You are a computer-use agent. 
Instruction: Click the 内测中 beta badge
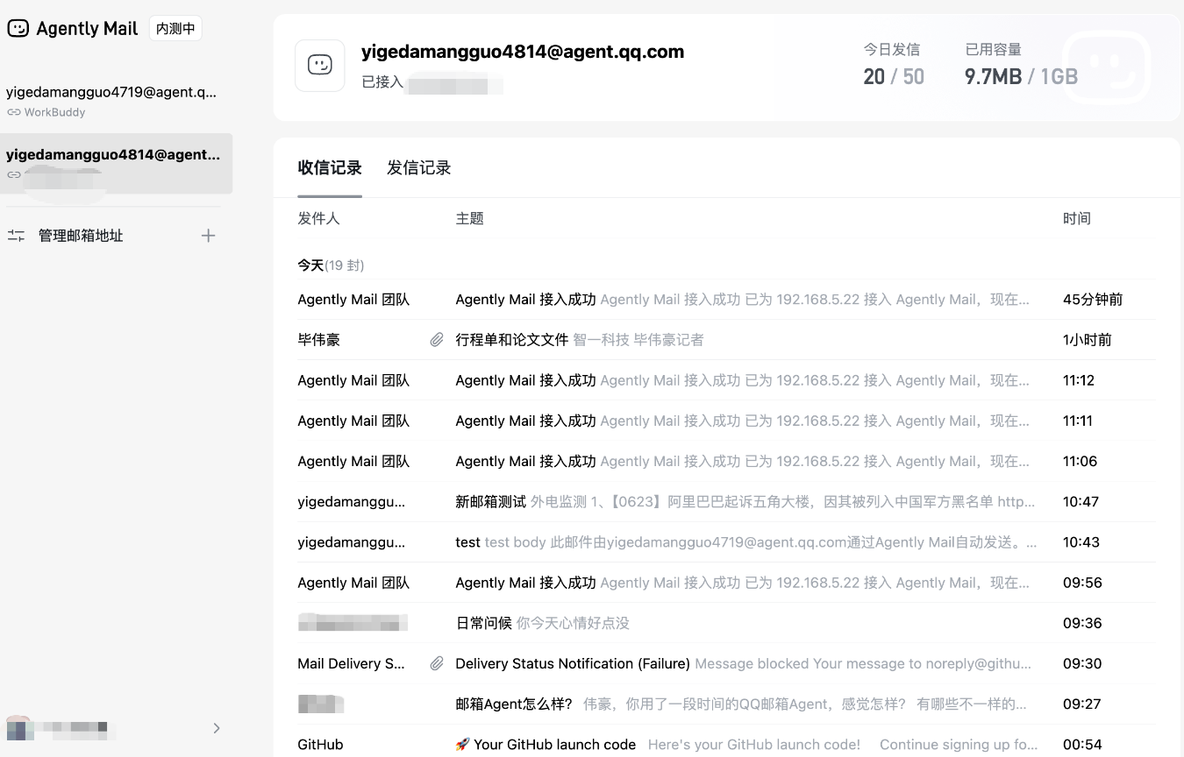175,28
